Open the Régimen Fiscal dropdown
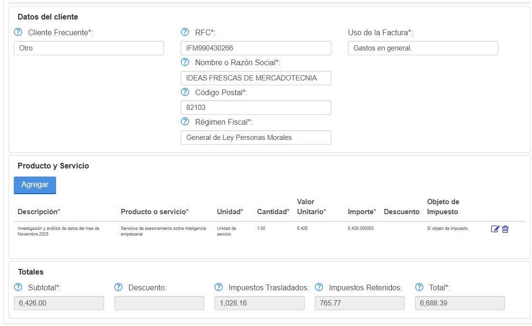This screenshot has width=532, height=326. coord(256,138)
